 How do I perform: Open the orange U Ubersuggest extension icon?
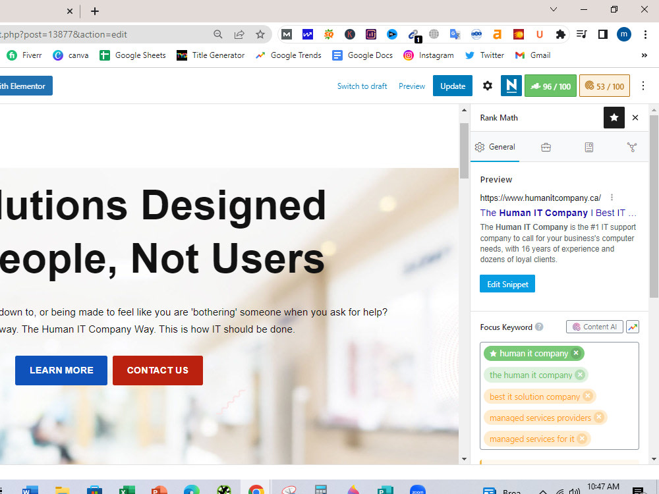coord(540,34)
